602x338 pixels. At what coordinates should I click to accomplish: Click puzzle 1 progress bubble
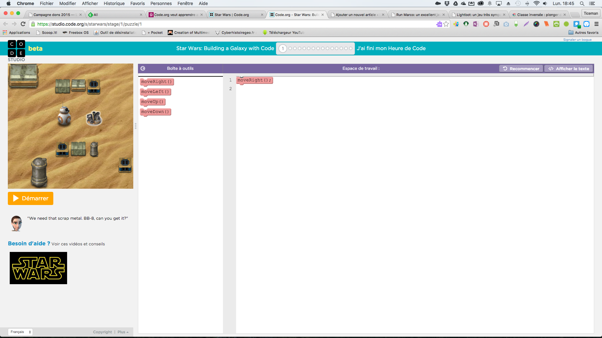click(283, 49)
